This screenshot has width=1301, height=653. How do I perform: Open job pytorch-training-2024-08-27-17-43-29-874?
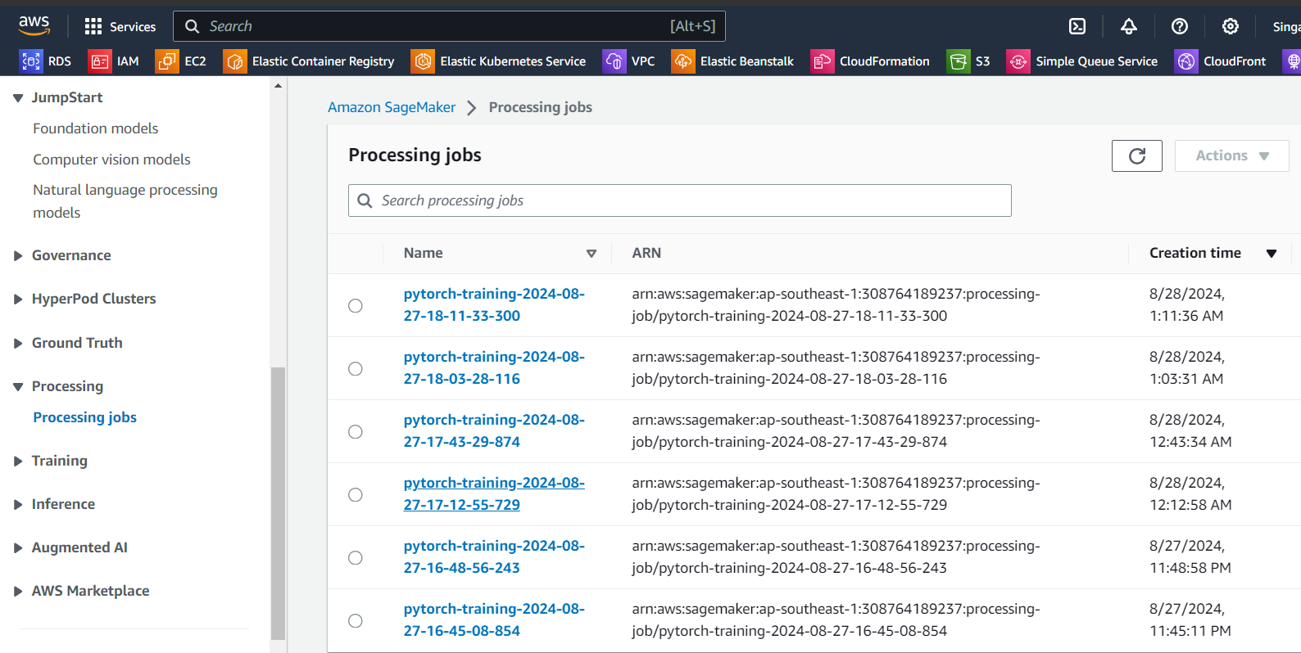(494, 430)
